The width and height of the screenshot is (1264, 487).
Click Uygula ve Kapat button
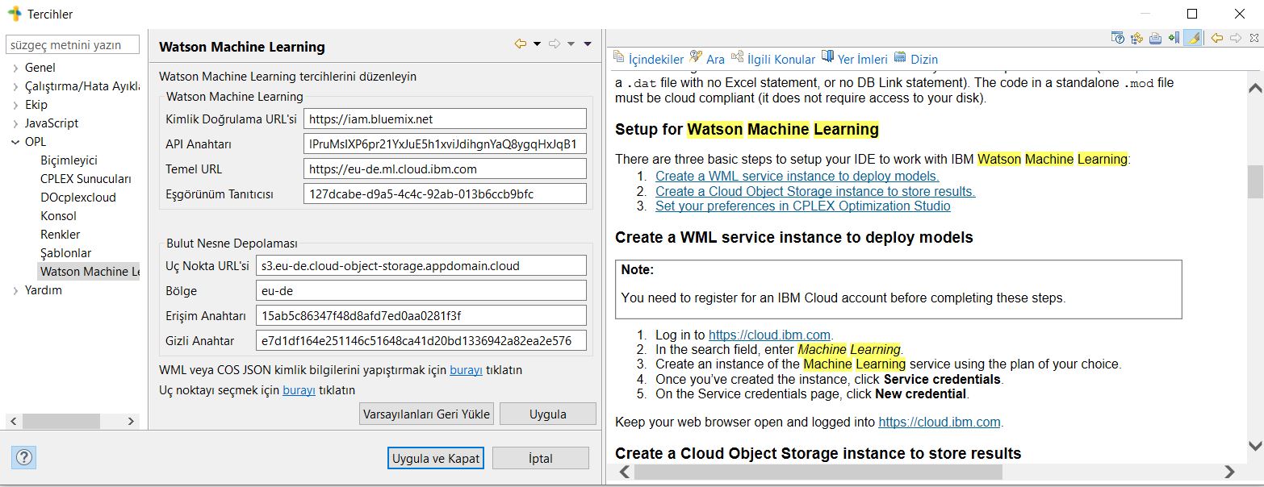click(436, 458)
